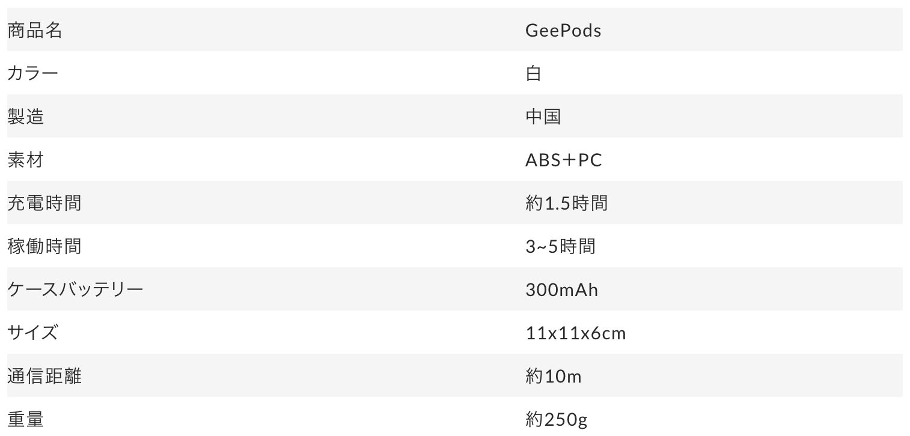
Task: Click the GeePods product name value
Action: pyautogui.click(x=563, y=30)
